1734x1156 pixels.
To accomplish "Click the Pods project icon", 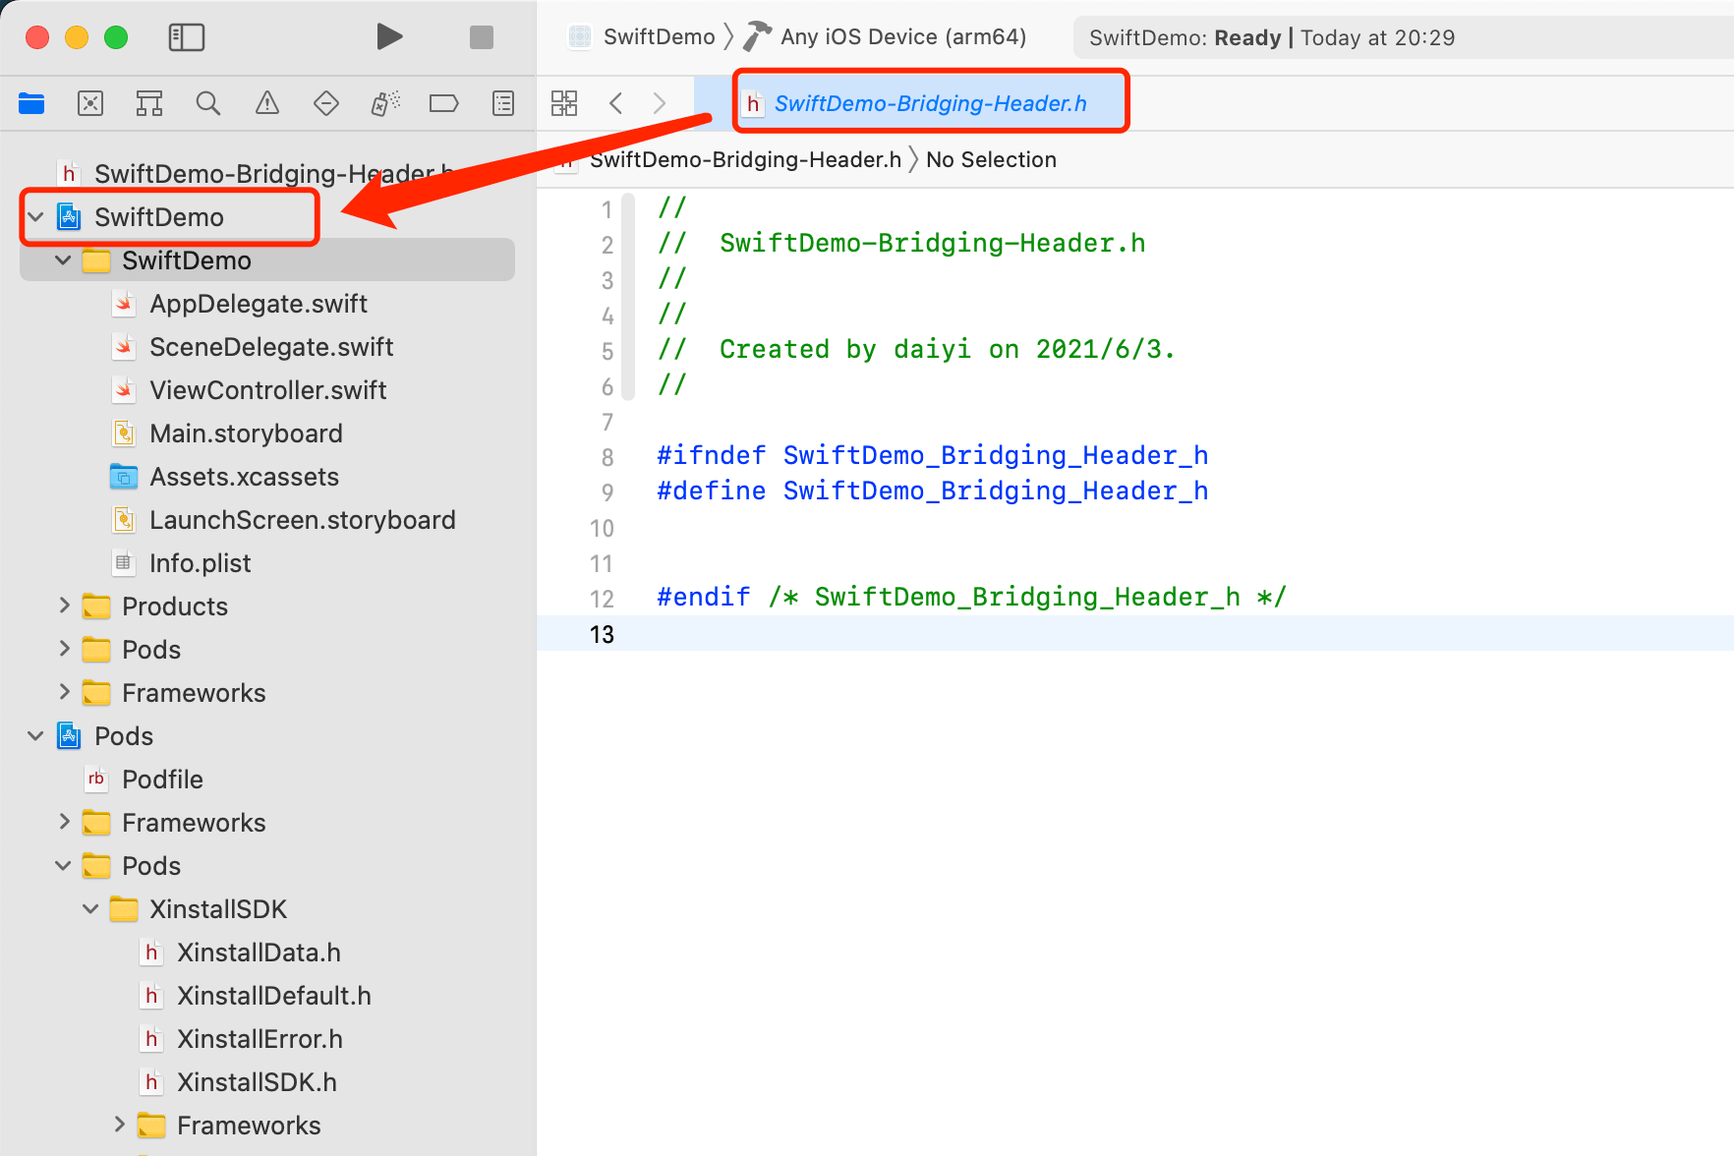I will pyautogui.click(x=69, y=736).
